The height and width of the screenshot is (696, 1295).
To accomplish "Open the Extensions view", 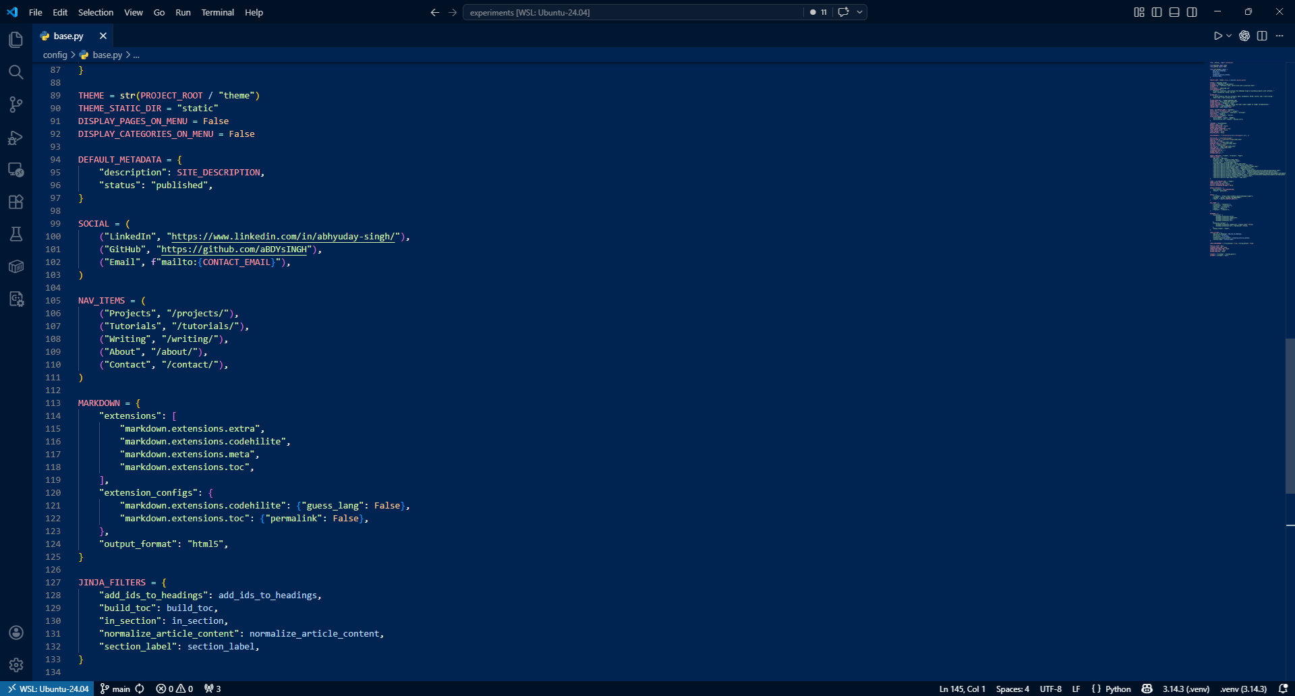I will pyautogui.click(x=16, y=202).
